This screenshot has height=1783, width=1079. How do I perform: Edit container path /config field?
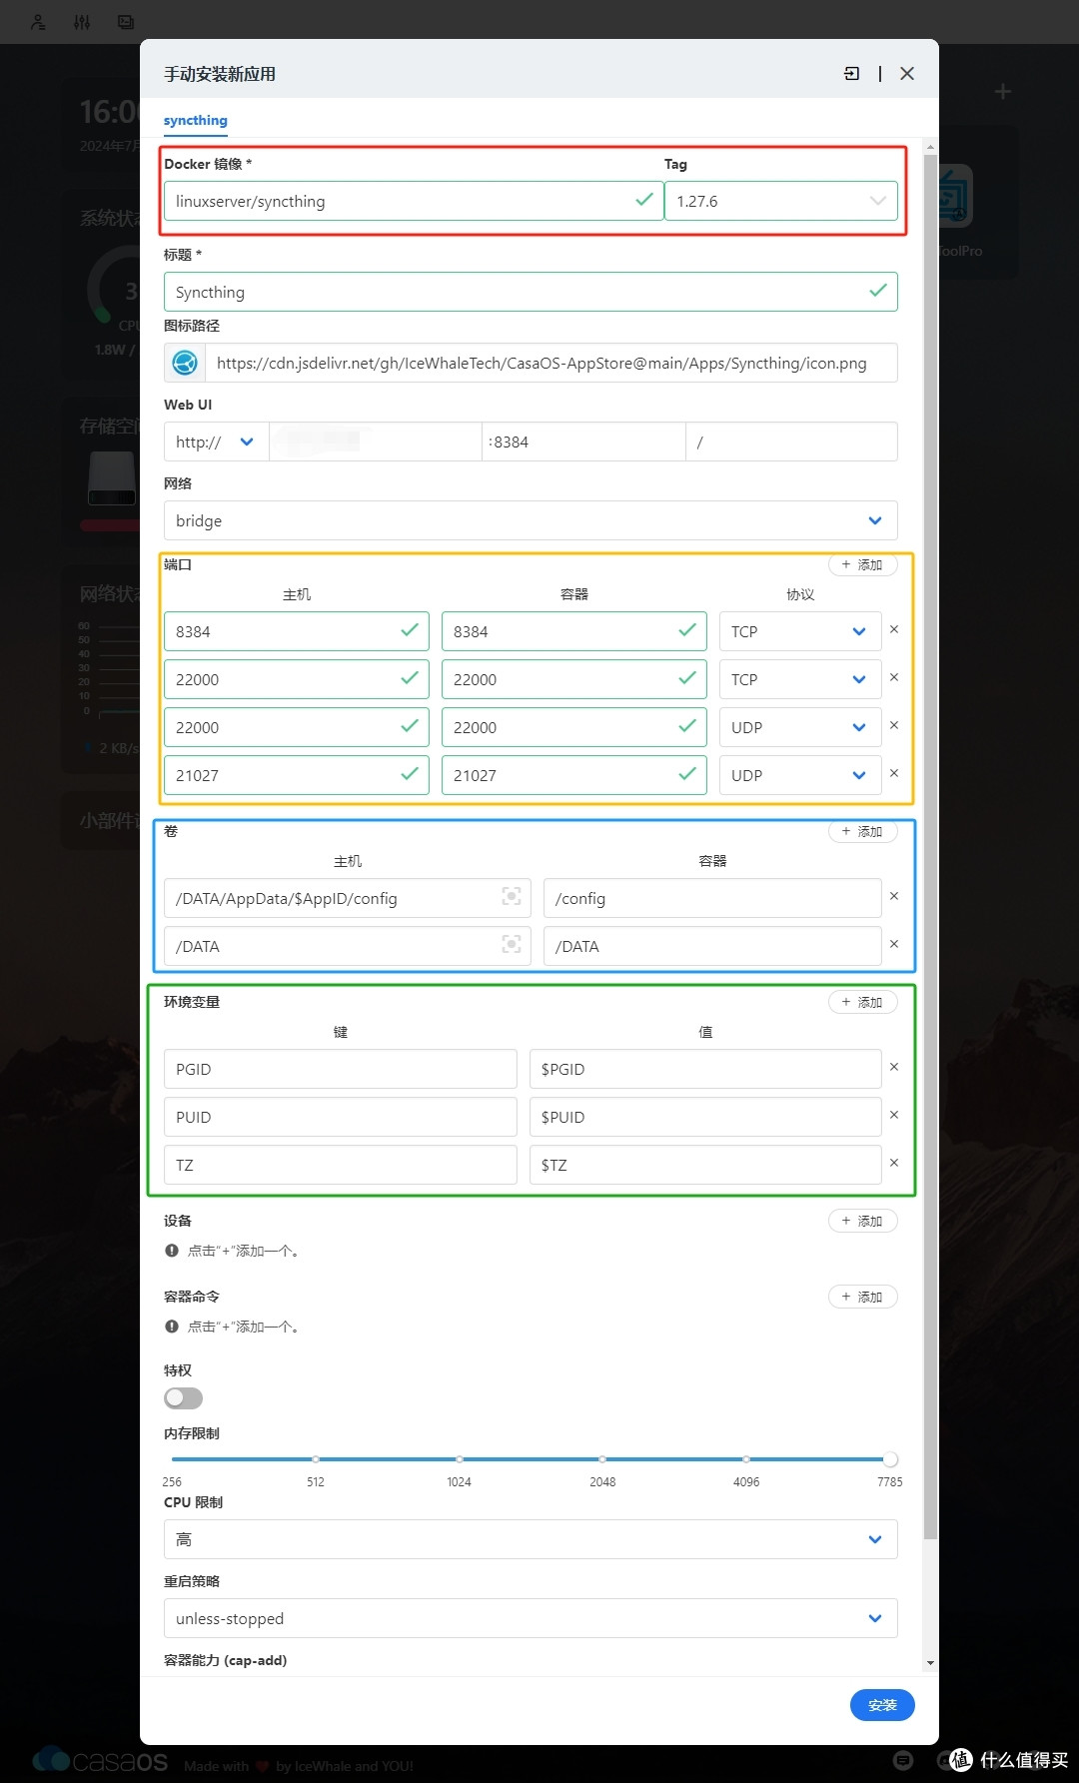(712, 898)
